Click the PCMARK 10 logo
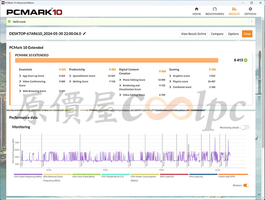Image resolution: width=265 pixels, height=200 pixels. pos(34,12)
